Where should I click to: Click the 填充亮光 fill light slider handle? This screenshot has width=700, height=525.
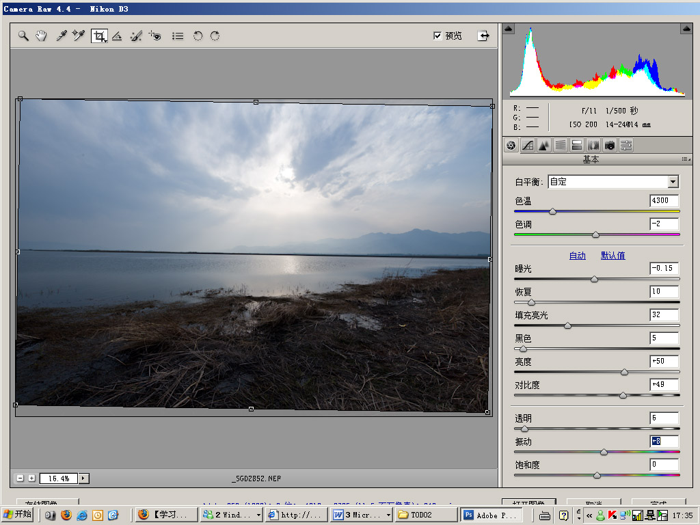point(567,326)
